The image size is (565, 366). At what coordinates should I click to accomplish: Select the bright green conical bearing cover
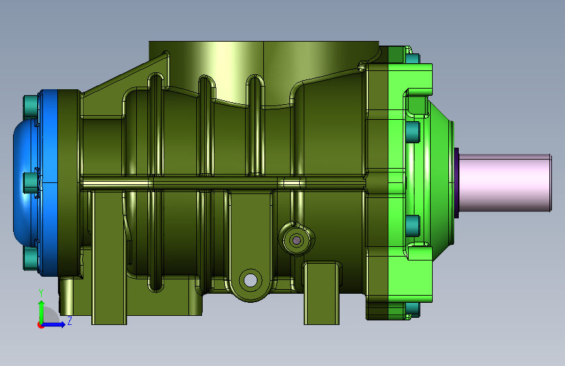(441, 182)
